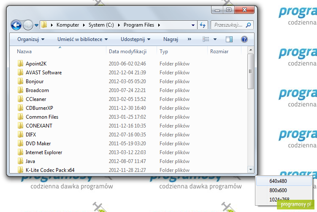Image resolution: width=317 pixels, height=212 pixels.
Task: Select the Bonjour folder icon
Action: [x=20, y=82]
